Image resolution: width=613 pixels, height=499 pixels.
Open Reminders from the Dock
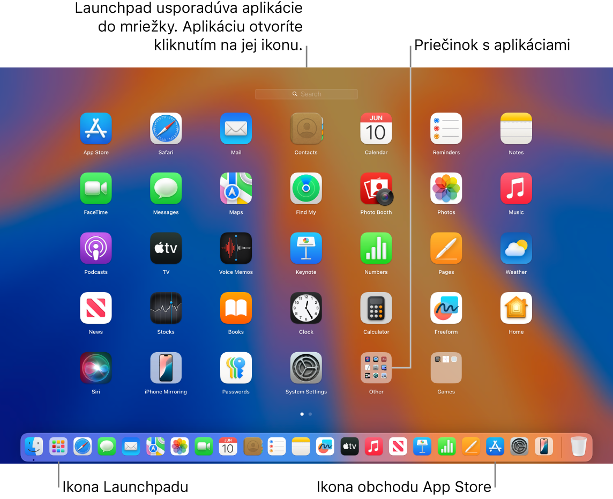[277, 446]
